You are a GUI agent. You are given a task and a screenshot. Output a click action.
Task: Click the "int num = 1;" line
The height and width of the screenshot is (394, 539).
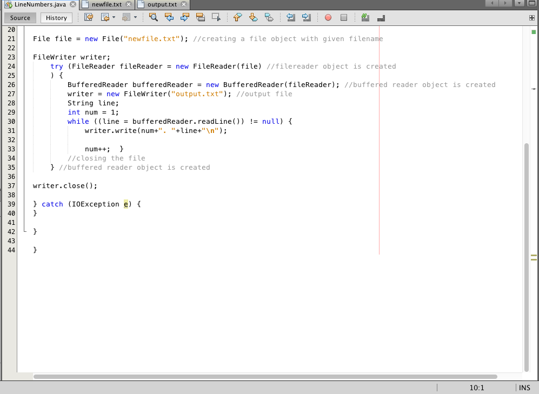pos(93,112)
